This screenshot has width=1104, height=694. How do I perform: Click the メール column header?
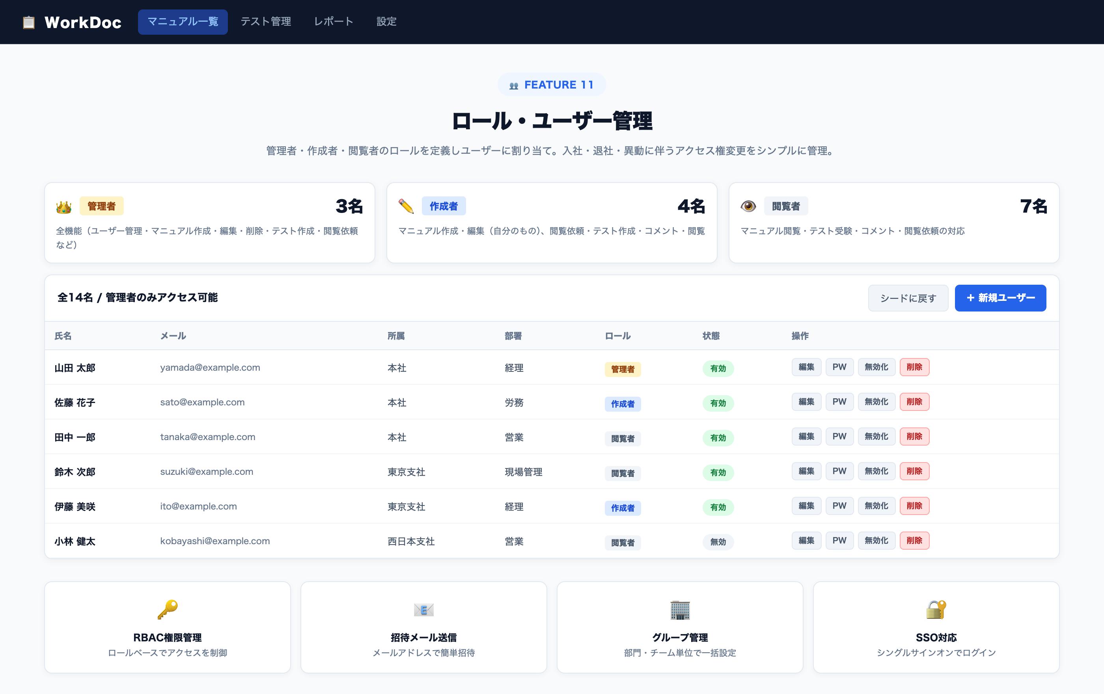pyautogui.click(x=173, y=336)
